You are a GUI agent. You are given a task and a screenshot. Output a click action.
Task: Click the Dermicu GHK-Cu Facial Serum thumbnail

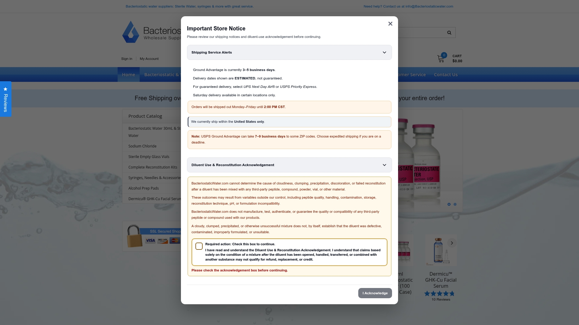pos(441,250)
